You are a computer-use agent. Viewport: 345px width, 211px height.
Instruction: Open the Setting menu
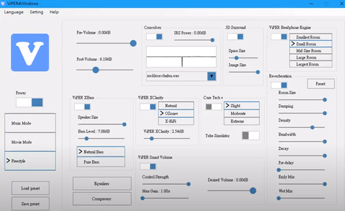coord(36,12)
